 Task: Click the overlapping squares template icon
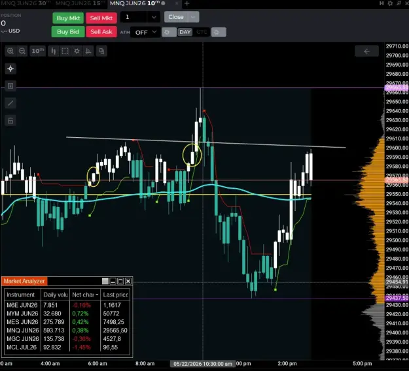(101, 51)
